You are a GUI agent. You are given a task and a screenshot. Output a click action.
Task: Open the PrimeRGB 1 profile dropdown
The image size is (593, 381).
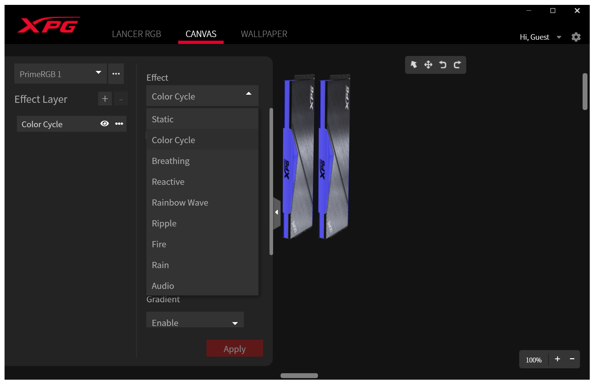point(60,74)
